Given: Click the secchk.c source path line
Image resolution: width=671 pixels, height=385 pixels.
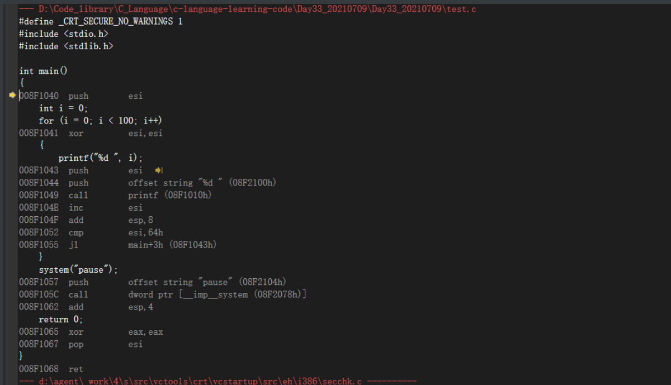Looking at the screenshot, I should click(218, 381).
